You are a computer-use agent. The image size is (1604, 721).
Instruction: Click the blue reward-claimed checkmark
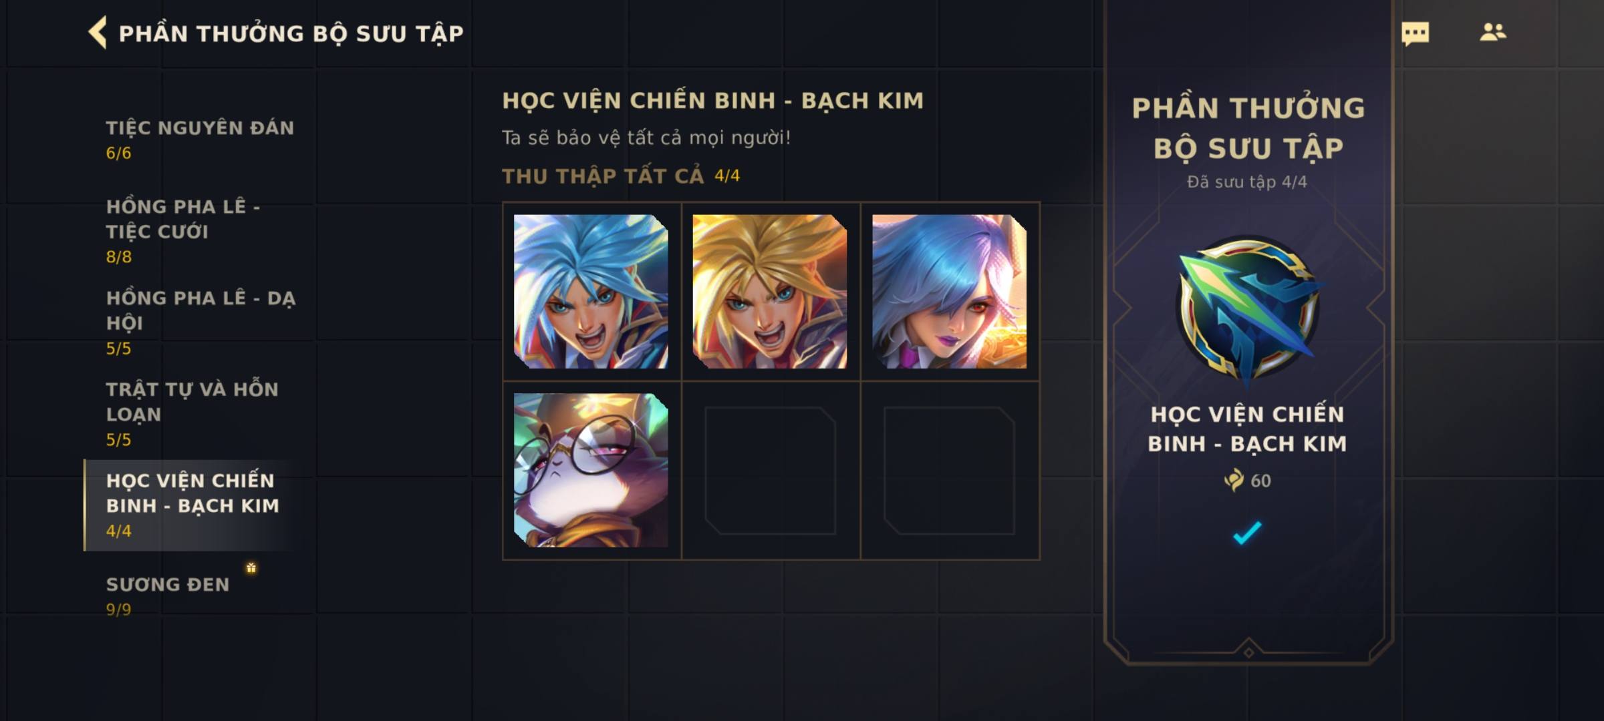coord(1247,533)
